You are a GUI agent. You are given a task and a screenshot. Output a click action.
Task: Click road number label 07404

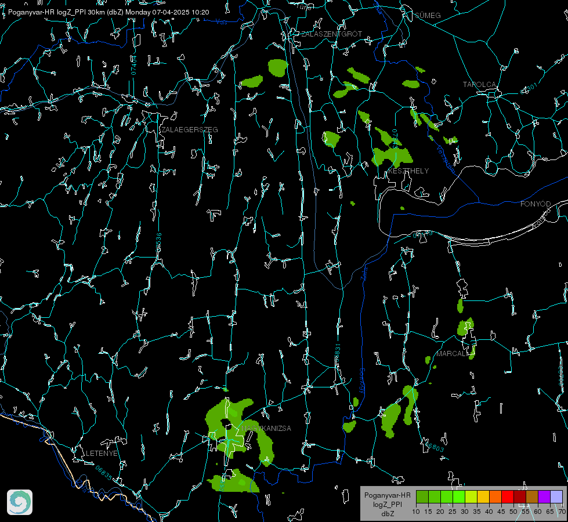133,66
